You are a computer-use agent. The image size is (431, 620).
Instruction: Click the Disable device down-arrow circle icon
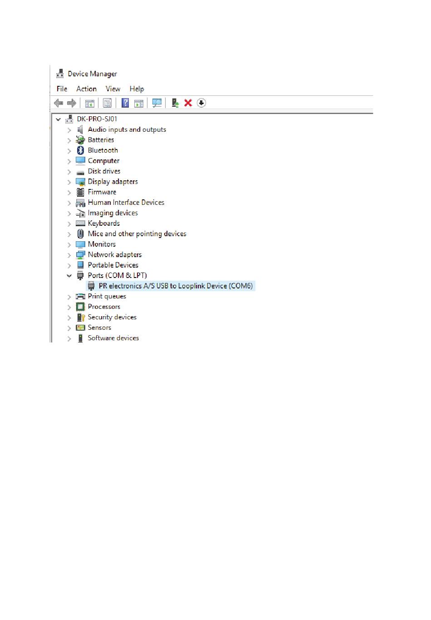(201, 103)
